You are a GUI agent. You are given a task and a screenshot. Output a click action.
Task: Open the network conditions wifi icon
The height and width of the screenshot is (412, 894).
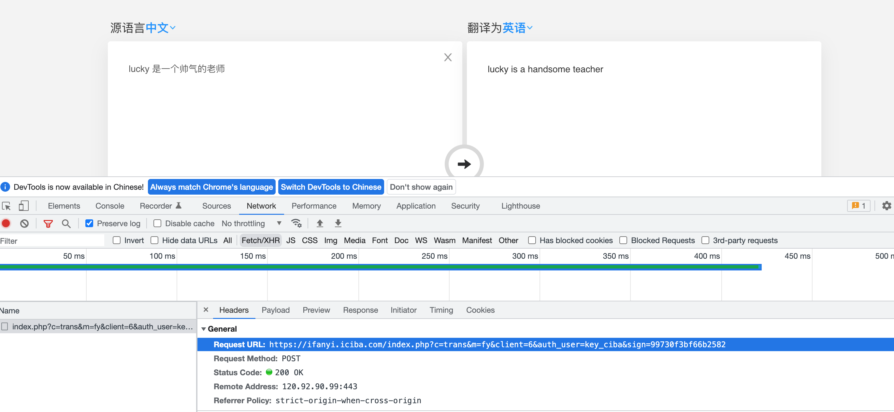pyautogui.click(x=296, y=223)
